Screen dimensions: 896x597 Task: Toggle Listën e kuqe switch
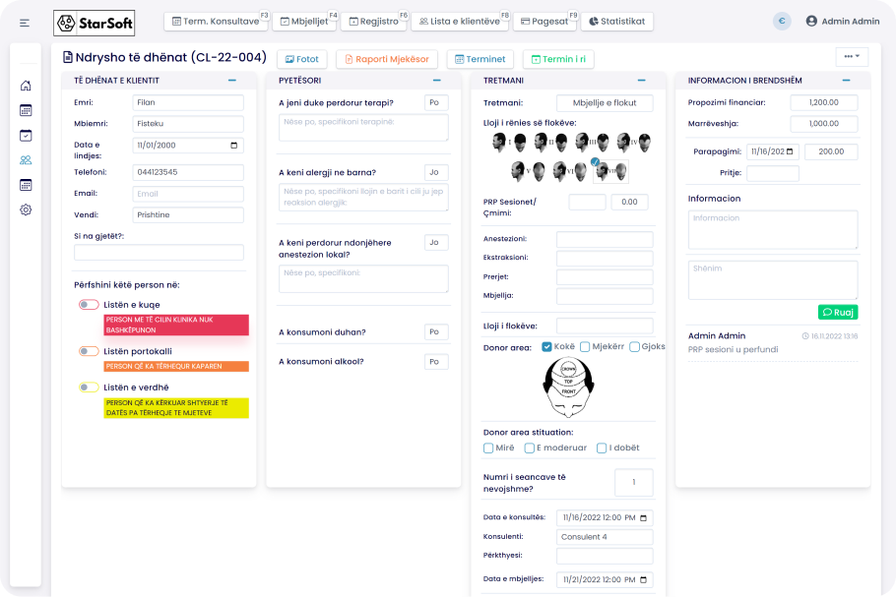click(x=89, y=305)
